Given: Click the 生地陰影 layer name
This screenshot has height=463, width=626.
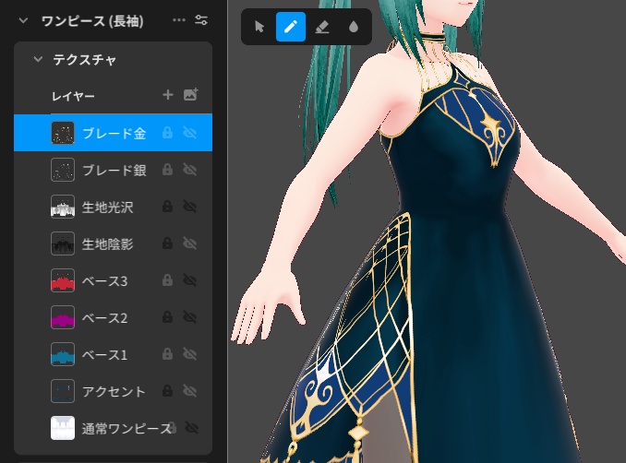Looking at the screenshot, I should (x=107, y=243).
